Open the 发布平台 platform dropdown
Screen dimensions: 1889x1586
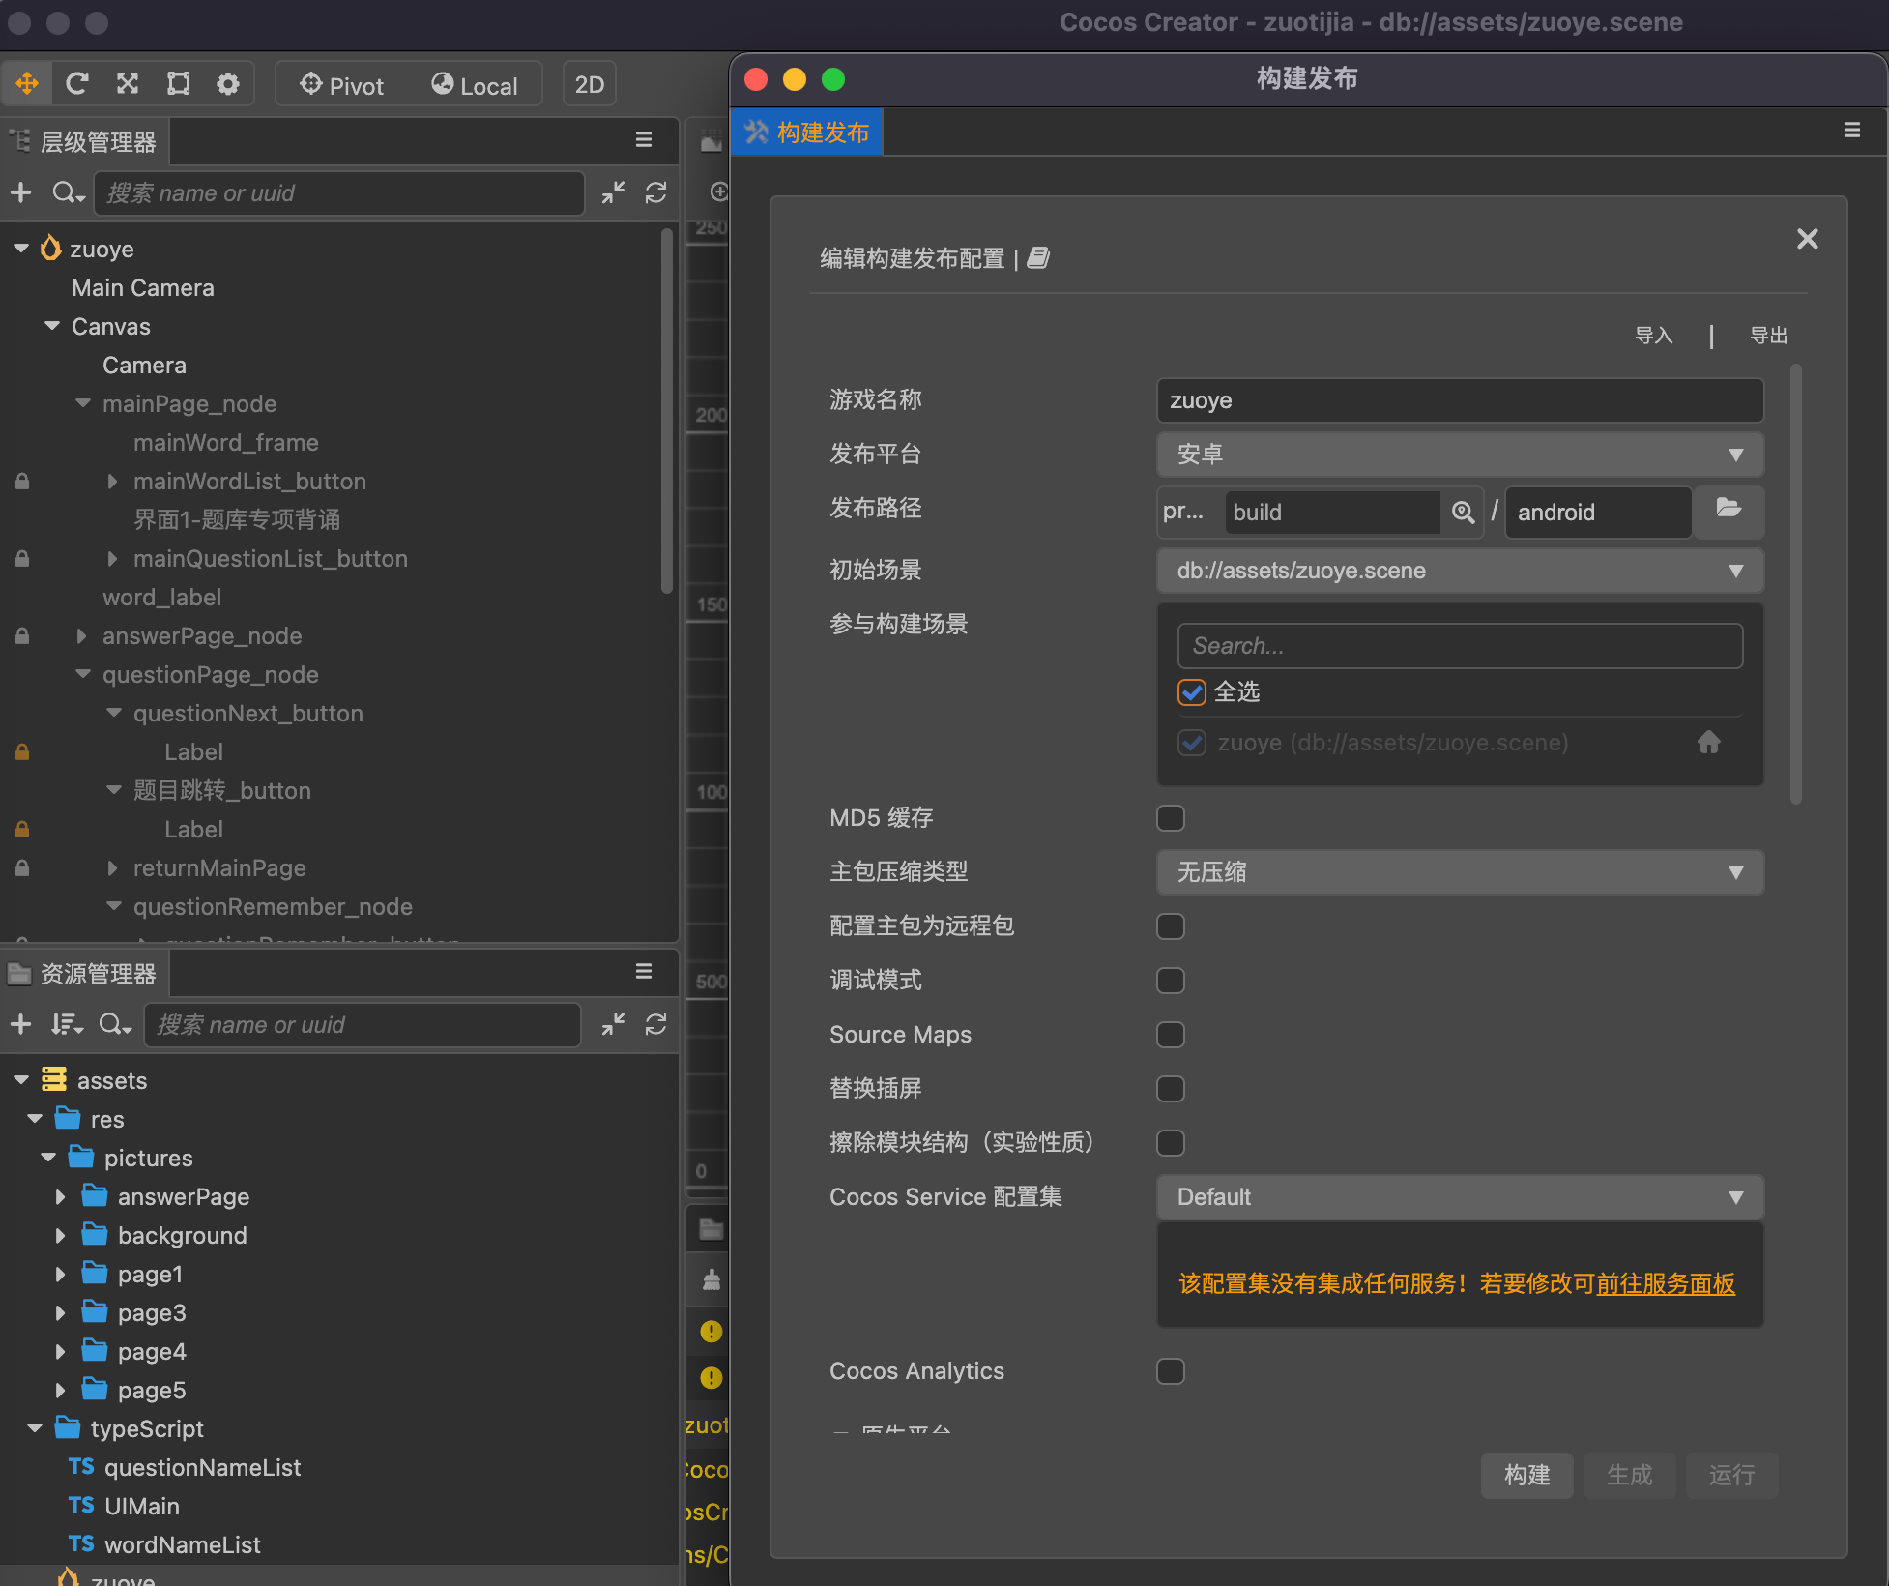coord(1460,455)
